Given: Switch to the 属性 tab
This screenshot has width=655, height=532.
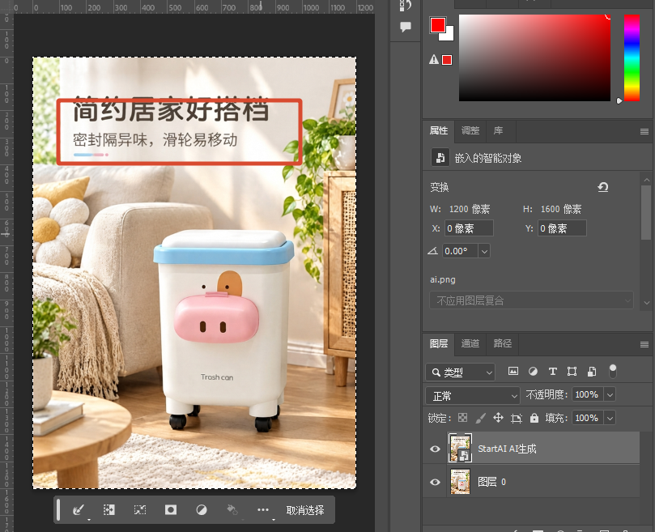Looking at the screenshot, I should [439, 131].
